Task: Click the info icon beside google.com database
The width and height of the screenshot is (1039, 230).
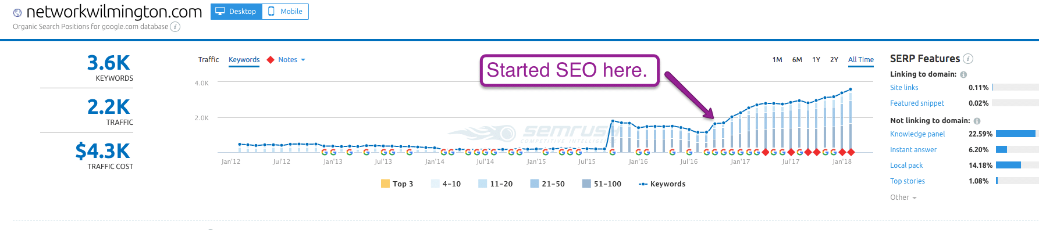Action: tap(175, 27)
